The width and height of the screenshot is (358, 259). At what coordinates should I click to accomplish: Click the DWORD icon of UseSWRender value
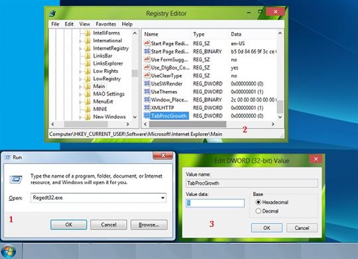click(147, 83)
